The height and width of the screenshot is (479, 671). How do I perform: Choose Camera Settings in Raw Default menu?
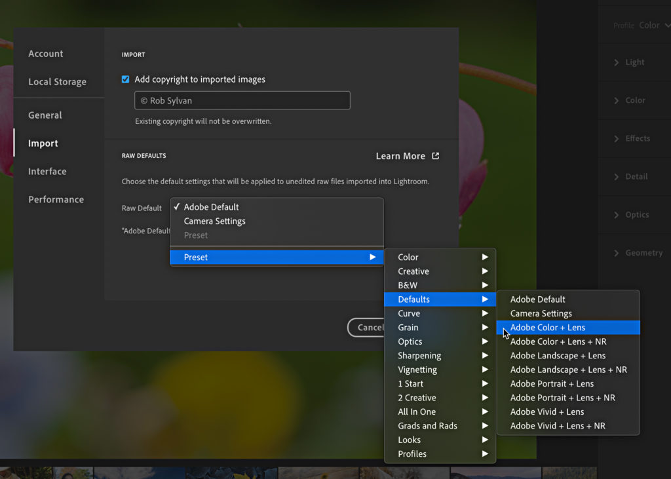point(277,221)
